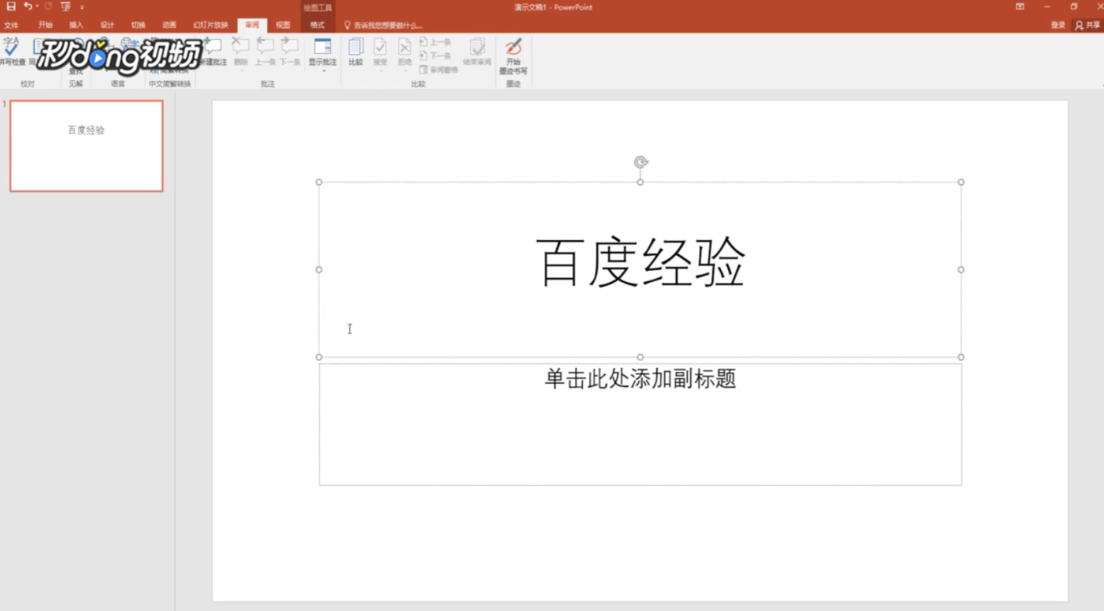Expand the 拒绝 dropdown arrow
Screen dimensions: 1104x611
point(404,70)
